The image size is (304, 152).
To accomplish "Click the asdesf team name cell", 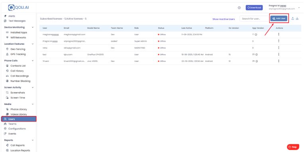I will [114, 41].
